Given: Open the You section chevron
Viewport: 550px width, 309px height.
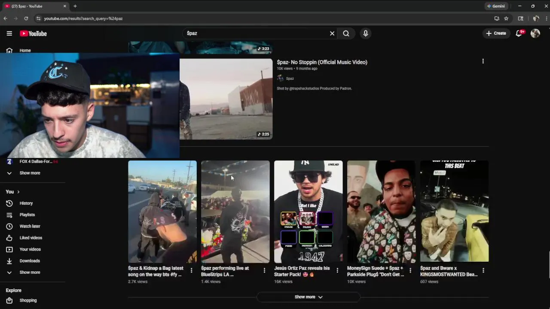Looking at the screenshot, I should (18, 192).
